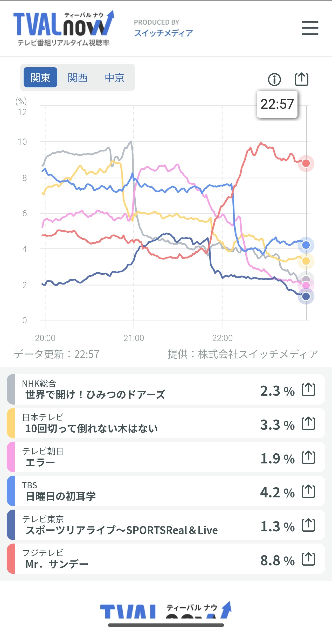Tap the chart share icon
The image size is (332, 632).
click(302, 79)
